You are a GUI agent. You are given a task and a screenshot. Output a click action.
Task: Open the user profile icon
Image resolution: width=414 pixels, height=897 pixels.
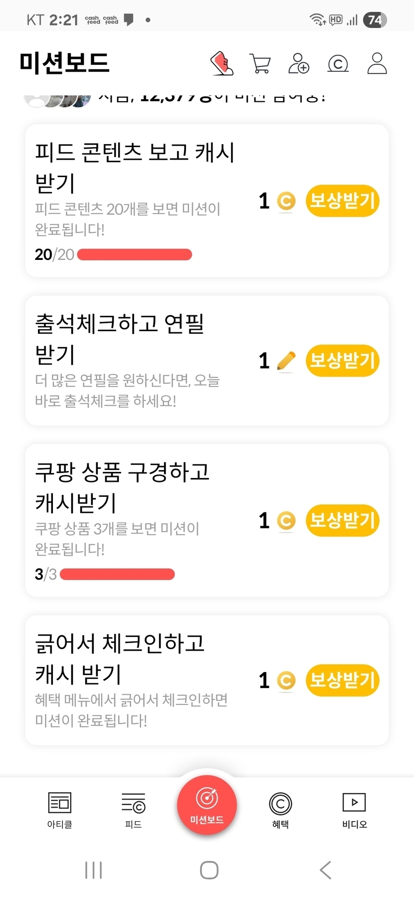[x=377, y=63]
